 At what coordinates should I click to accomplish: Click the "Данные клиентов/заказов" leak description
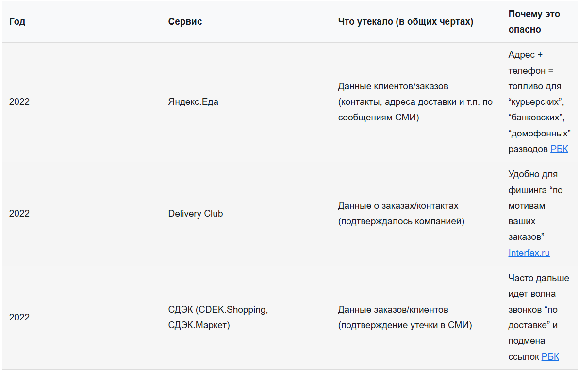pos(393,86)
